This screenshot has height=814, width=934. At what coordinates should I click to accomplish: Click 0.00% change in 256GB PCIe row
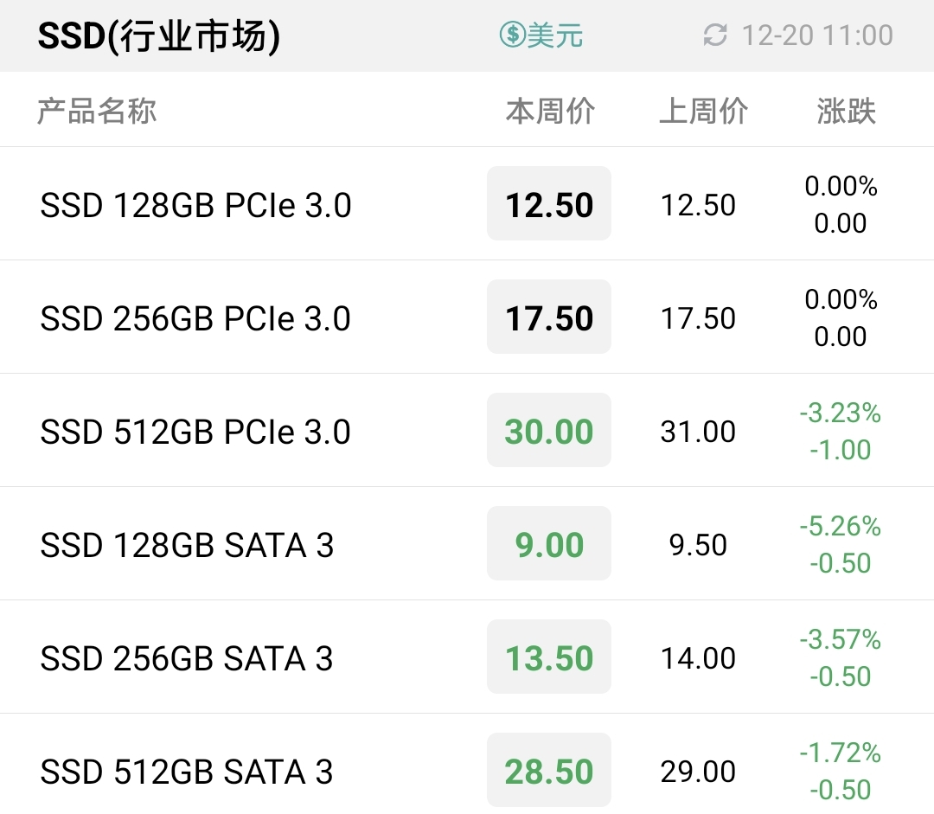click(841, 299)
